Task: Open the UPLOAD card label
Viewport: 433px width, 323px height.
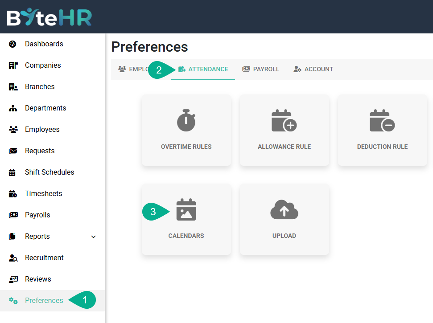Action: [284, 236]
